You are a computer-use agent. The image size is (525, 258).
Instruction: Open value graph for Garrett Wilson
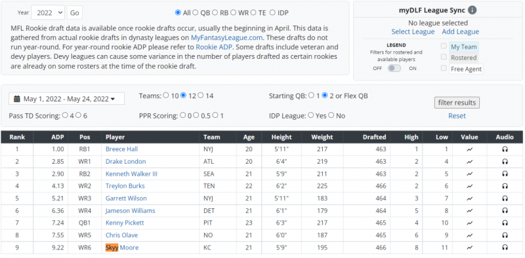pos(469,198)
